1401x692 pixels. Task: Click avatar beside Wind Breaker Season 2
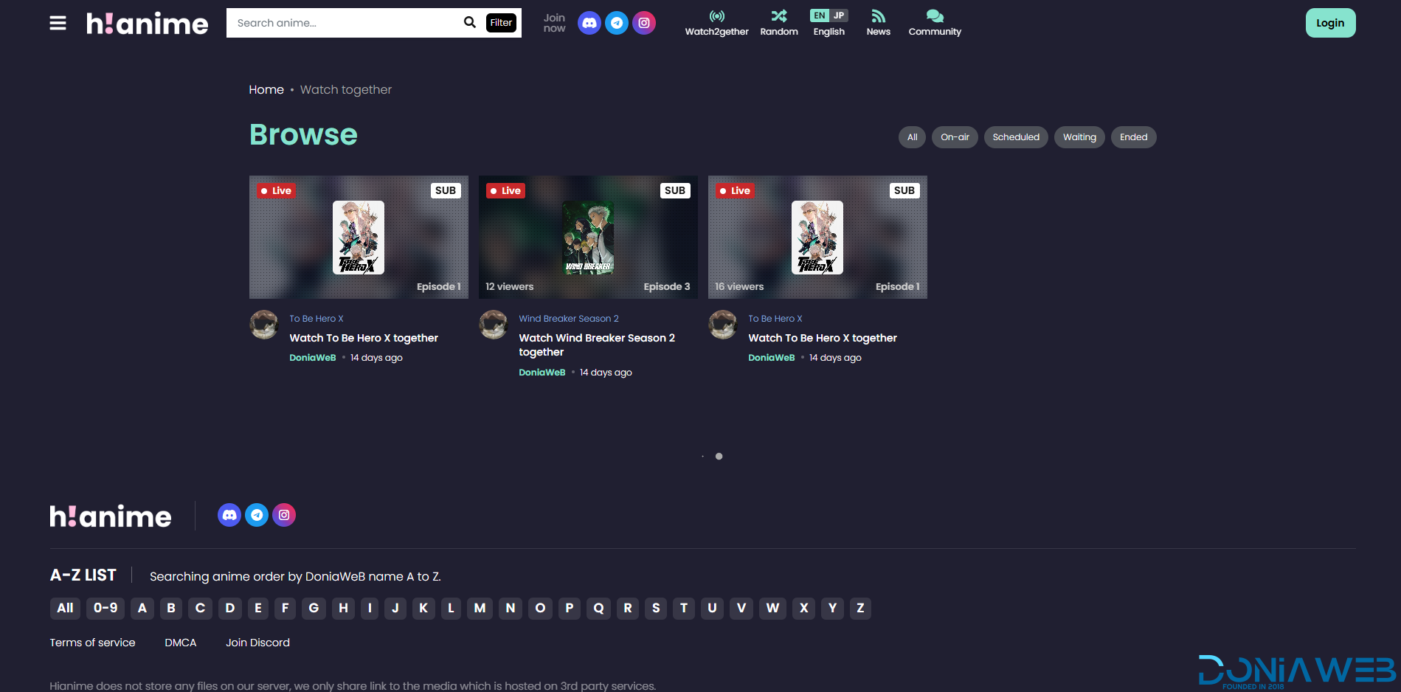[494, 325]
